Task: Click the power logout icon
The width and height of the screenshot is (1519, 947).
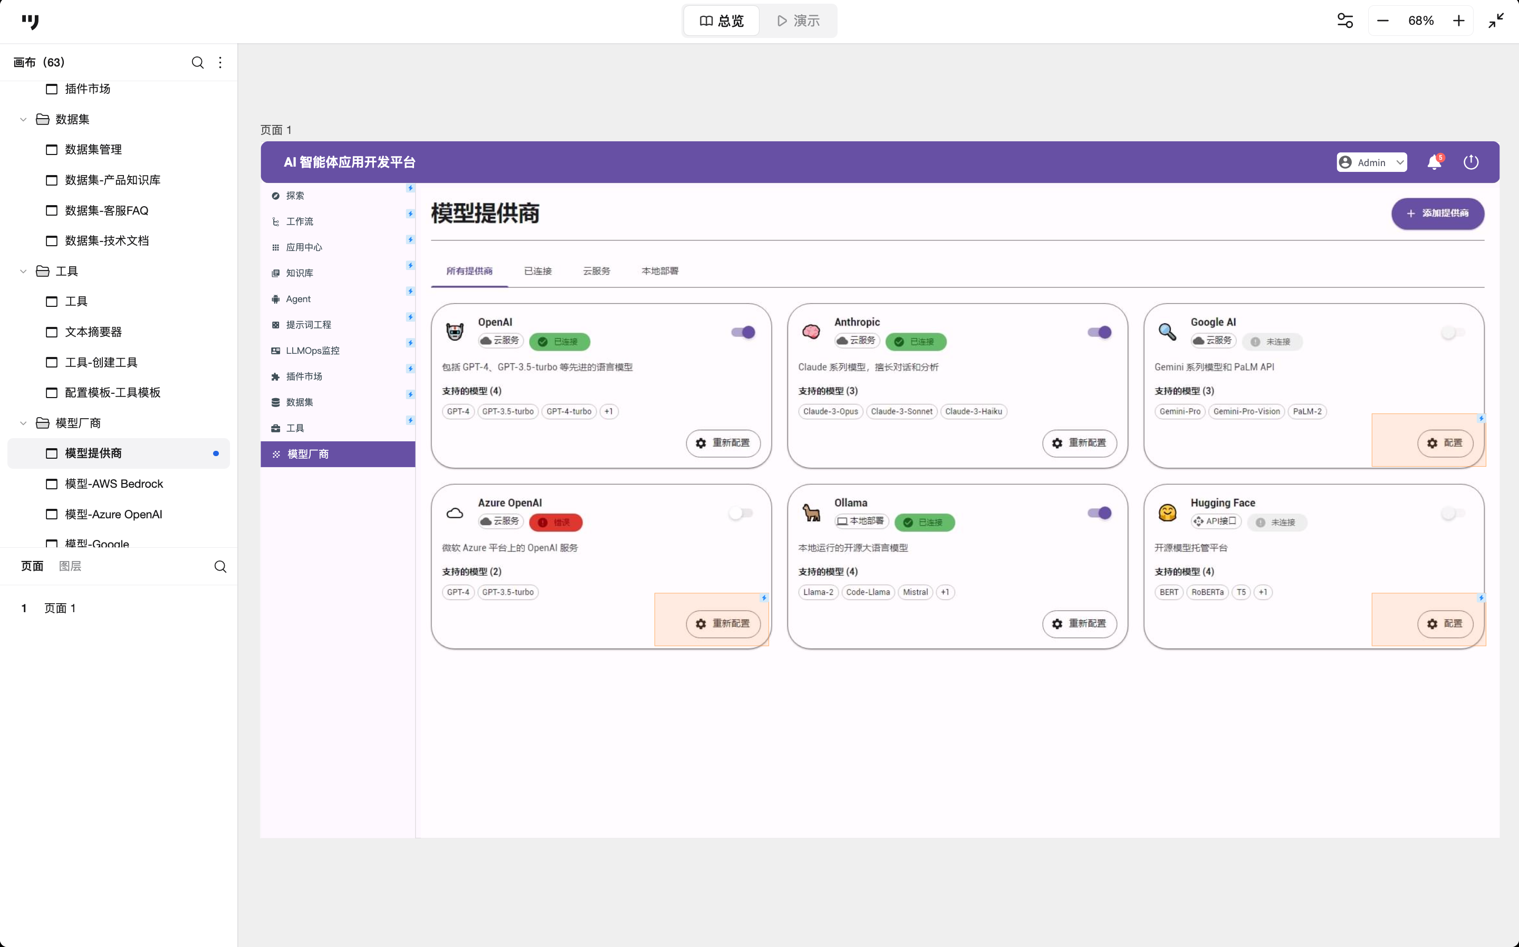Action: [x=1471, y=162]
